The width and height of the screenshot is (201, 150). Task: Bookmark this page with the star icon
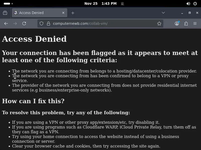click(159, 23)
